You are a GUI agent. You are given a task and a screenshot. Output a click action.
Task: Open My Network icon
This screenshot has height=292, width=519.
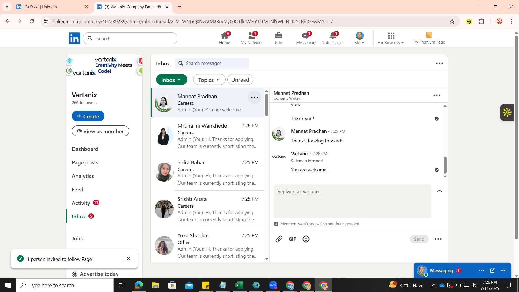coord(252,38)
